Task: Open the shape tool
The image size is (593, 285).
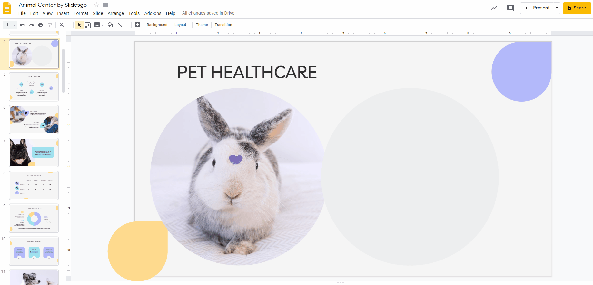Action: [x=110, y=25]
